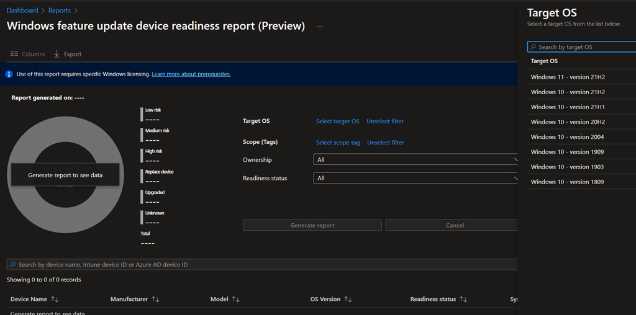Navigate to Dashboard breadcrumb
Viewport: 636px width, 315px height.
point(22,11)
